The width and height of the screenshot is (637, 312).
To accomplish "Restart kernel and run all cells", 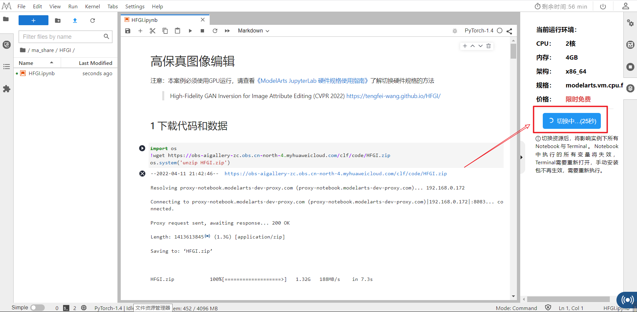I will pyautogui.click(x=227, y=31).
